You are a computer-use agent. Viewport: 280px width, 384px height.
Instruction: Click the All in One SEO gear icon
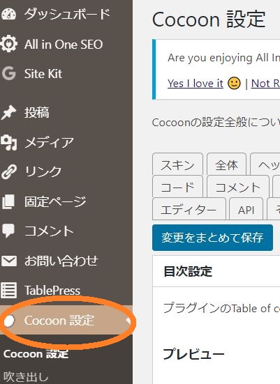[9, 44]
